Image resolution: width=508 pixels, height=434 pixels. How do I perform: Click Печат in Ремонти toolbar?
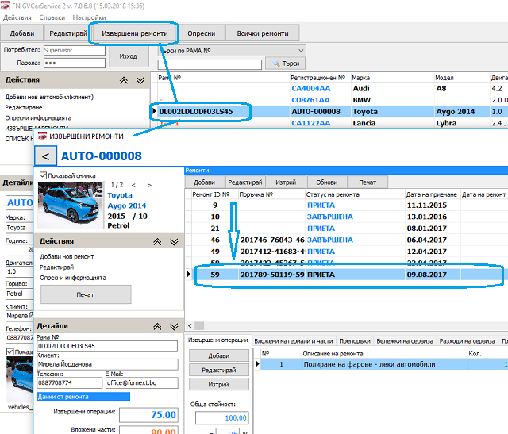[x=368, y=182]
